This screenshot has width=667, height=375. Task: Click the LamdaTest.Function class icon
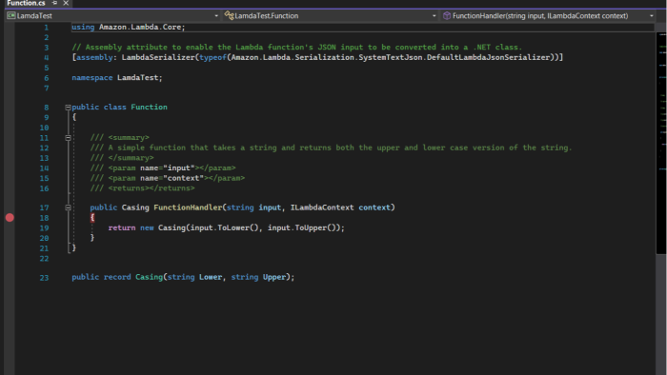click(x=230, y=16)
